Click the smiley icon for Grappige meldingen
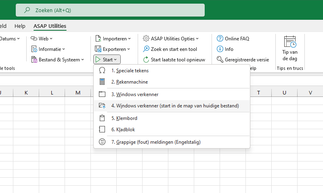 (102, 142)
